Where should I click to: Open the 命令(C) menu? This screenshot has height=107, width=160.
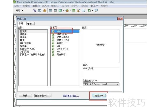click(75, 6)
